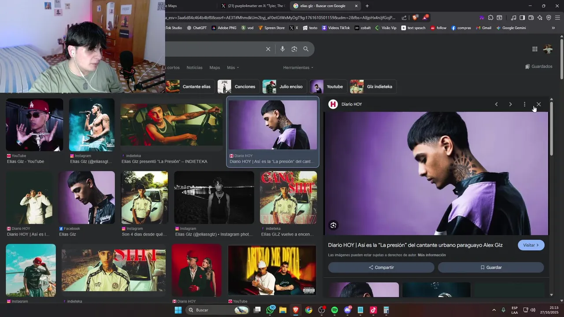
Task: Select Cantante elias suggestion chip
Action: pos(190,87)
